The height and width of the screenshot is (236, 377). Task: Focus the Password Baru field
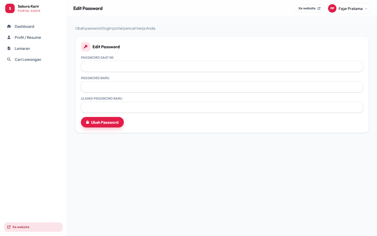[x=222, y=87]
